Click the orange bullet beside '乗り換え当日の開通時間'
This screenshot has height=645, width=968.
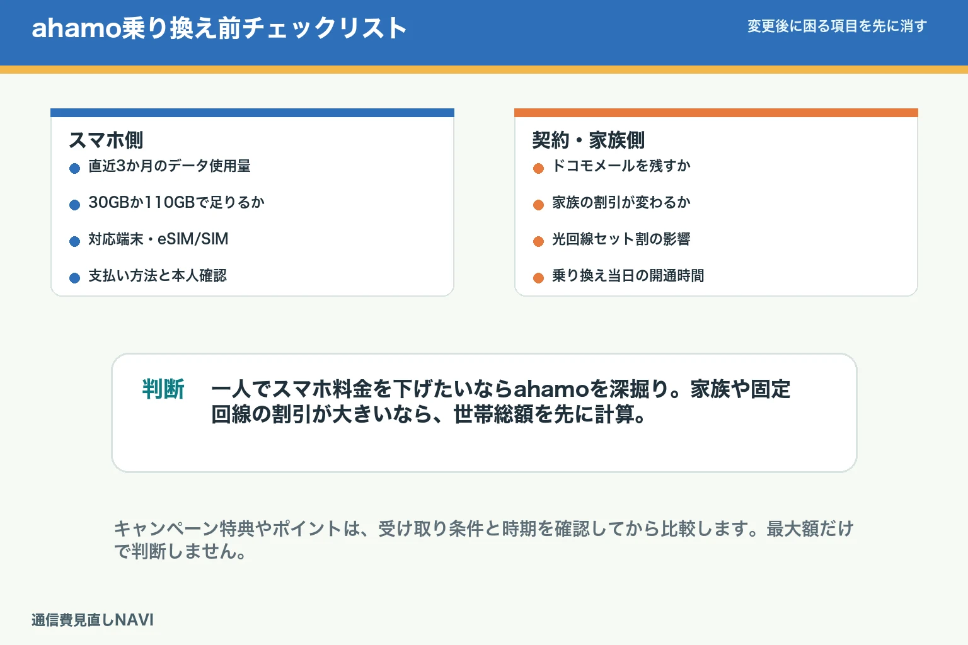click(x=538, y=278)
